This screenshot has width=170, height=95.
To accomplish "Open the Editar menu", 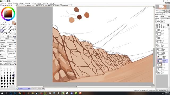I will tap(10, 3).
